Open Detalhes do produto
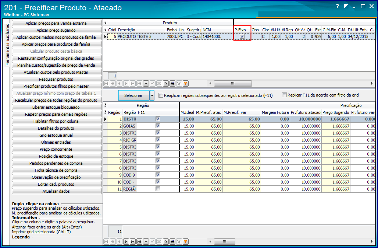Screen dimensions: 378x248 (x=56, y=128)
